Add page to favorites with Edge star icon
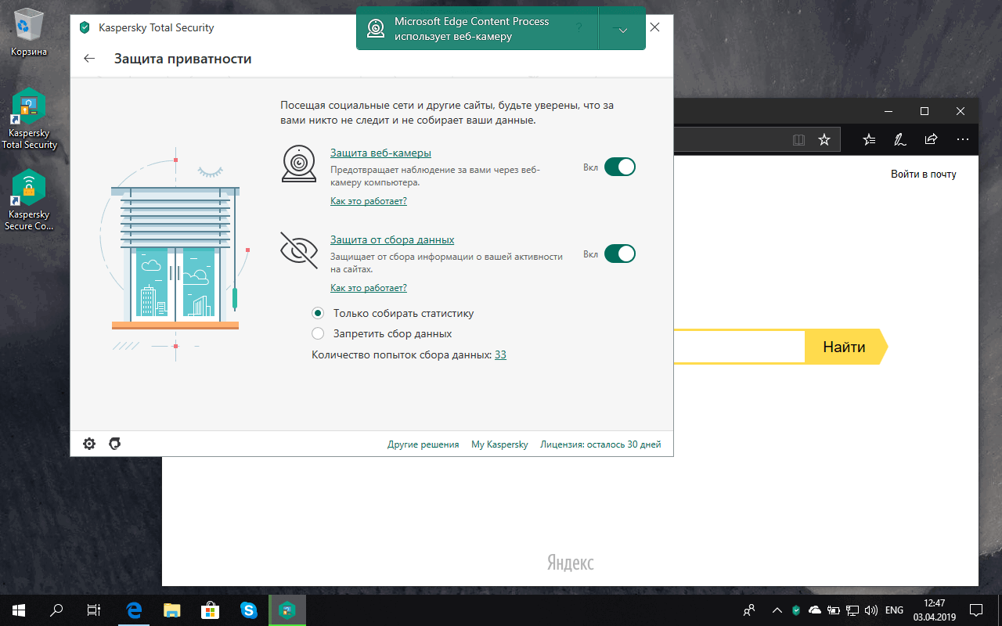The image size is (1002, 626). [x=824, y=139]
